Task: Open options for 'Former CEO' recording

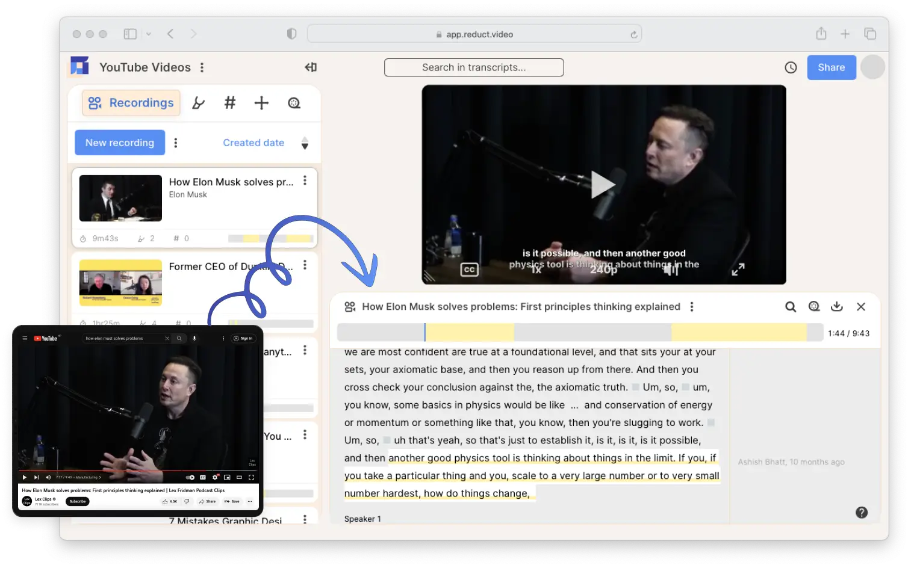Action: (305, 265)
